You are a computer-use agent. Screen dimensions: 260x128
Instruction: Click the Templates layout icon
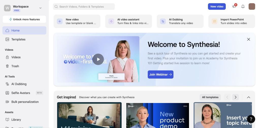tap(7, 39)
